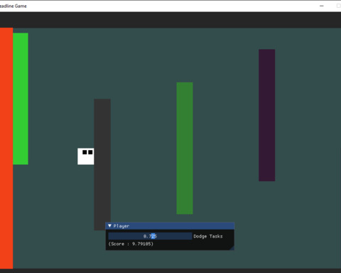
Task: Click the bright green task bar obstacle
Action: pos(21,99)
